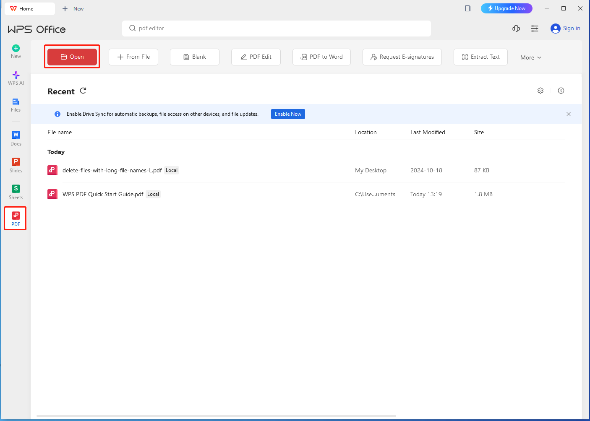The height and width of the screenshot is (421, 590).
Task: Click PDF icon of delete-files-with-long-file-names-L.pdf
Action: click(x=52, y=170)
